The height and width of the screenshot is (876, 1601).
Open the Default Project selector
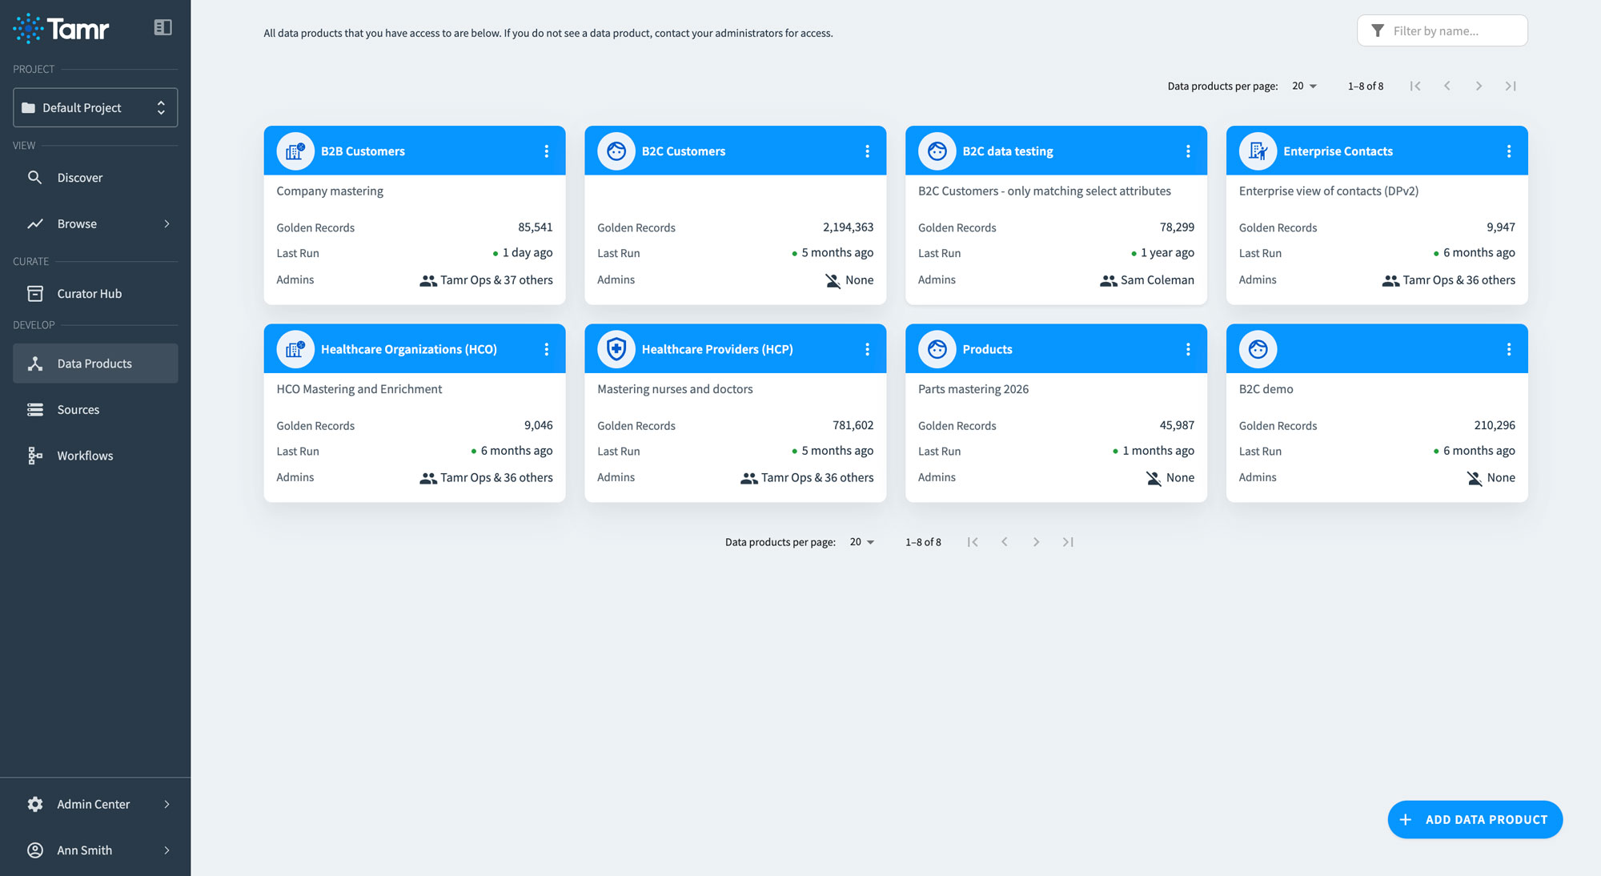pos(95,107)
